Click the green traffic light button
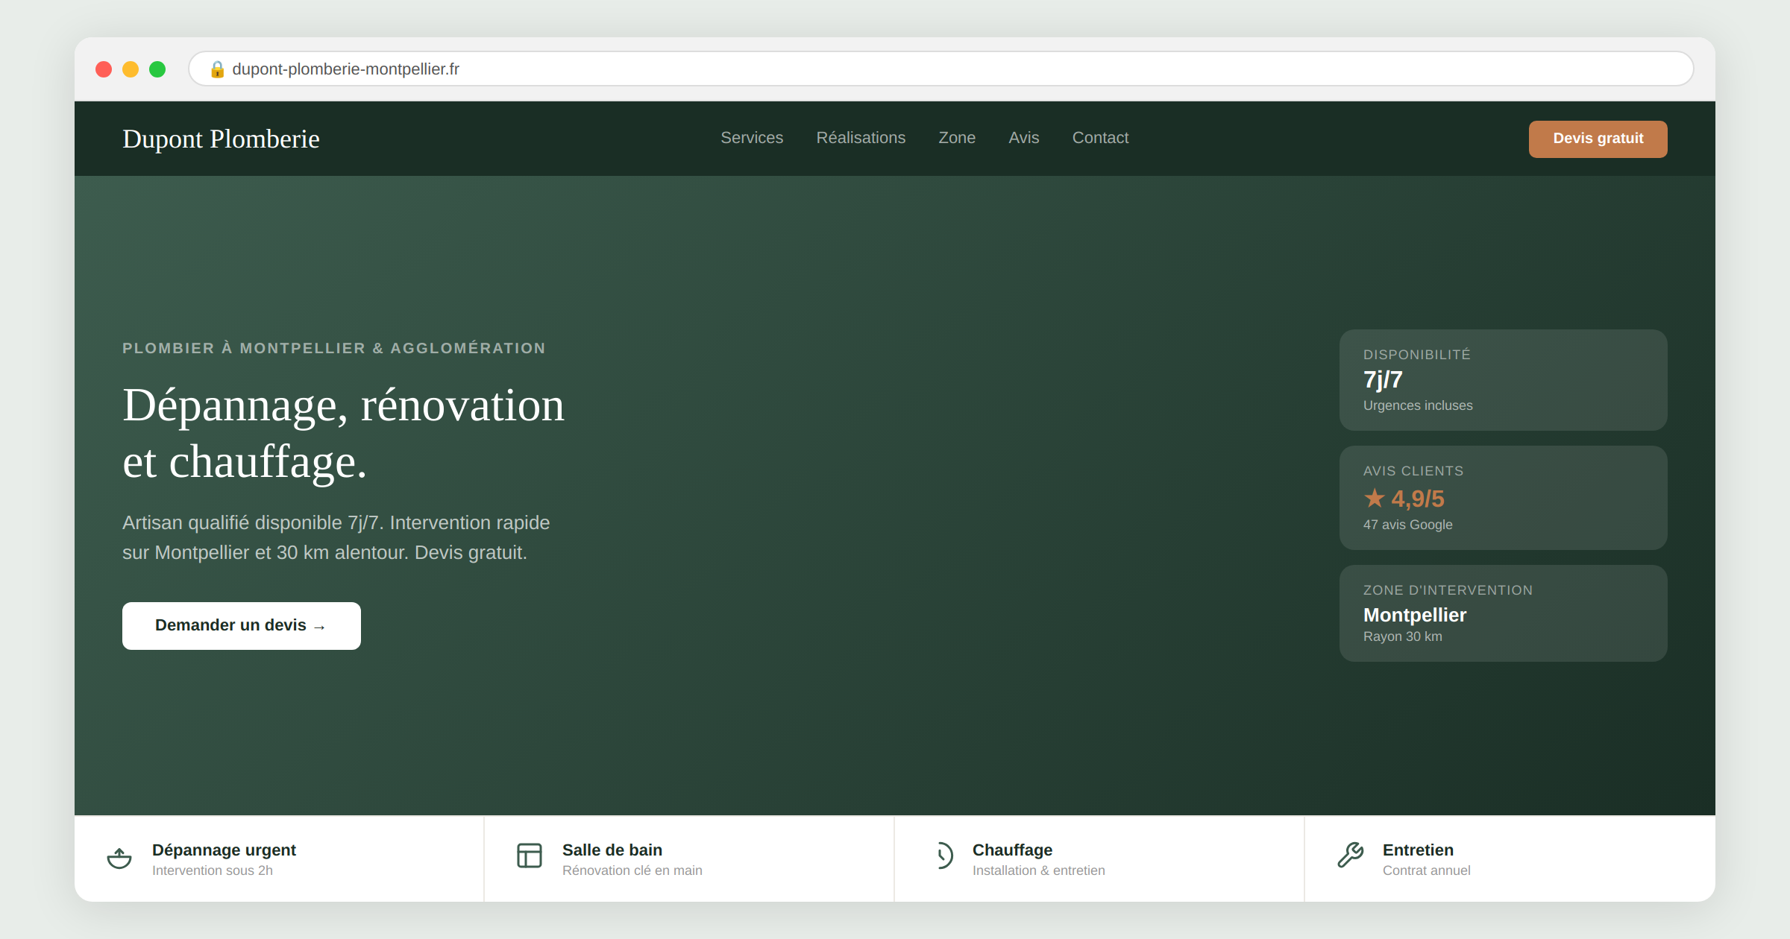The image size is (1790, 939). click(x=157, y=69)
